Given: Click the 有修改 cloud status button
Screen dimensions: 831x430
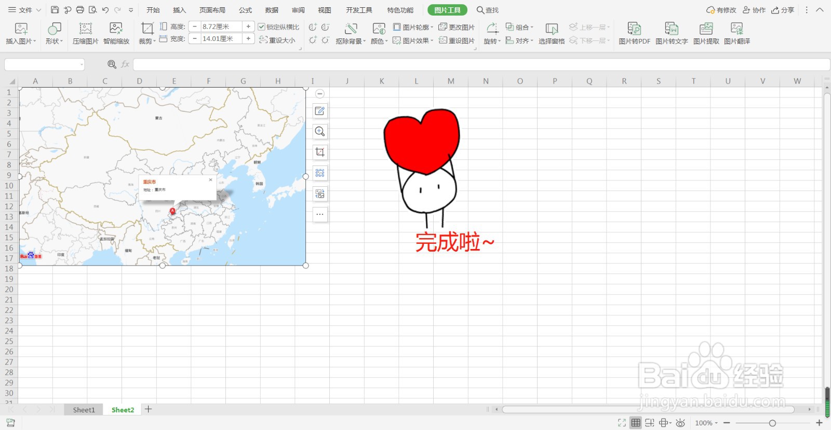Looking at the screenshot, I should pyautogui.click(x=721, y=10).
